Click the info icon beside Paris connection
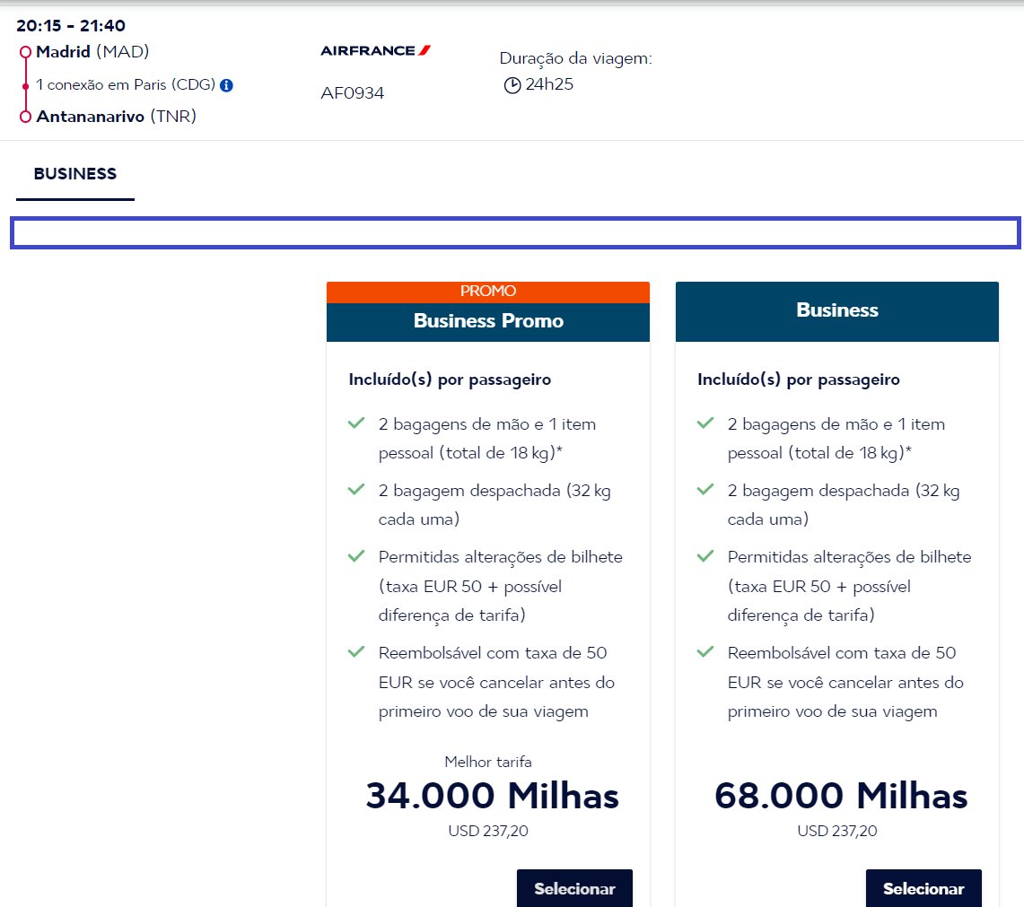The image size is (1024, 907). [x=227, y=85]
